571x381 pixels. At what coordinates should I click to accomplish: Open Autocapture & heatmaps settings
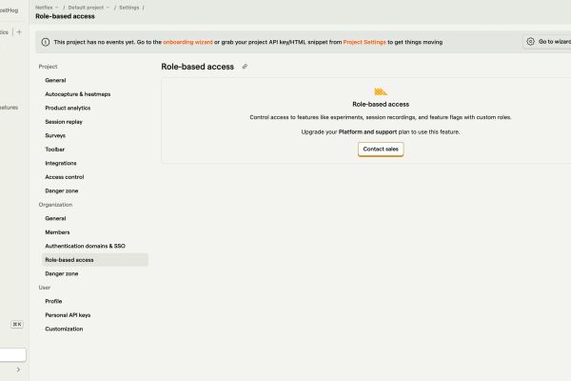(95, 94)
